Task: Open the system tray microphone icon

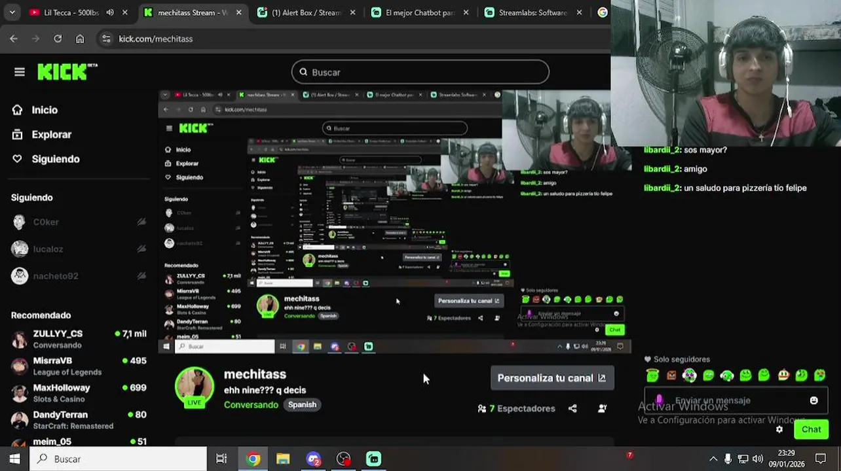Action: point(728,459)
